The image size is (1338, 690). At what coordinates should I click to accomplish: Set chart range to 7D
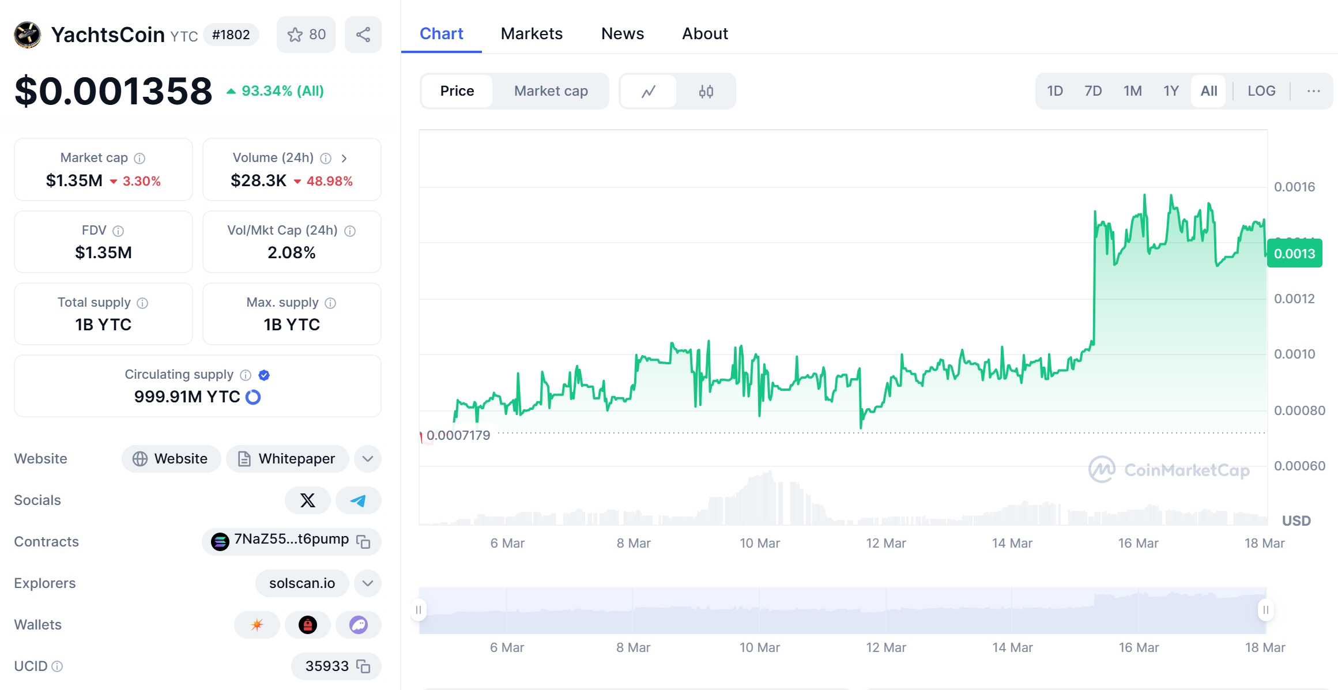click(x=1093, y=91)
